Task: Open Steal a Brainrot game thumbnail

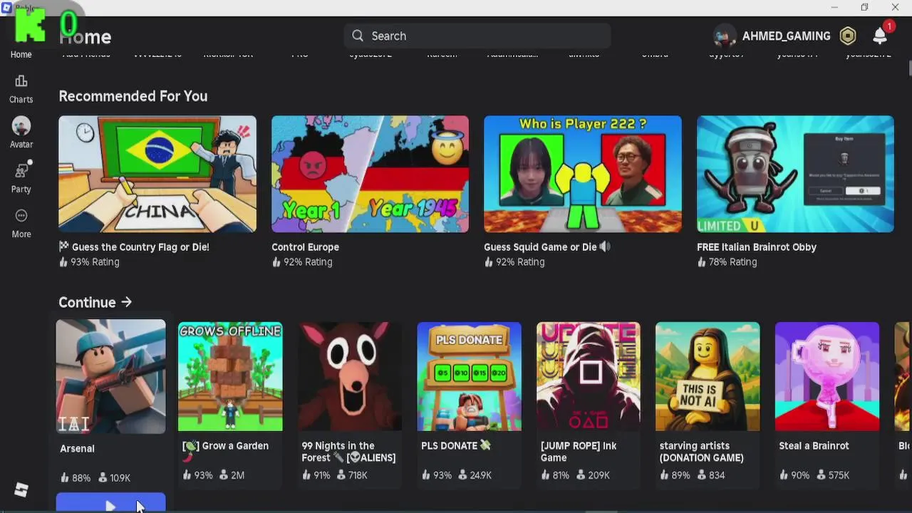Action: point(827,376)
